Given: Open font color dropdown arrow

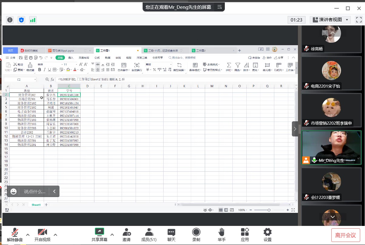Looking at the screenshot, I should (78, 70).
